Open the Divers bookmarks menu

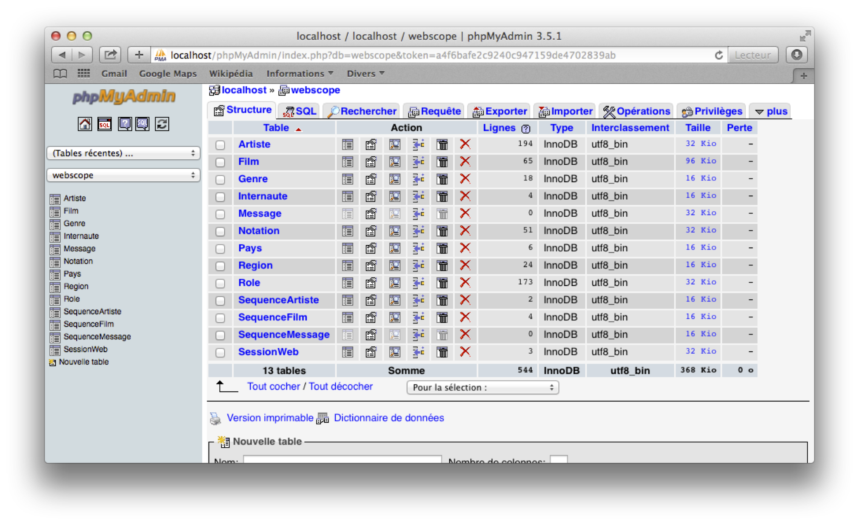365,74
